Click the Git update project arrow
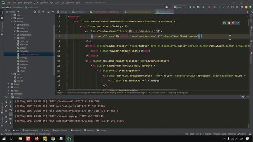The height and width of the screenshot is (142, 253). [220, 7]
